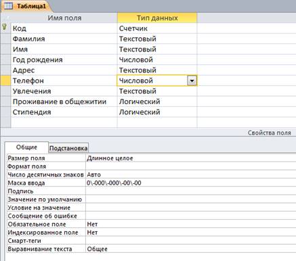The width and height of the screenshot is (296, 261).
Task: Select the Общие properties tab
Action: (26, 147)
